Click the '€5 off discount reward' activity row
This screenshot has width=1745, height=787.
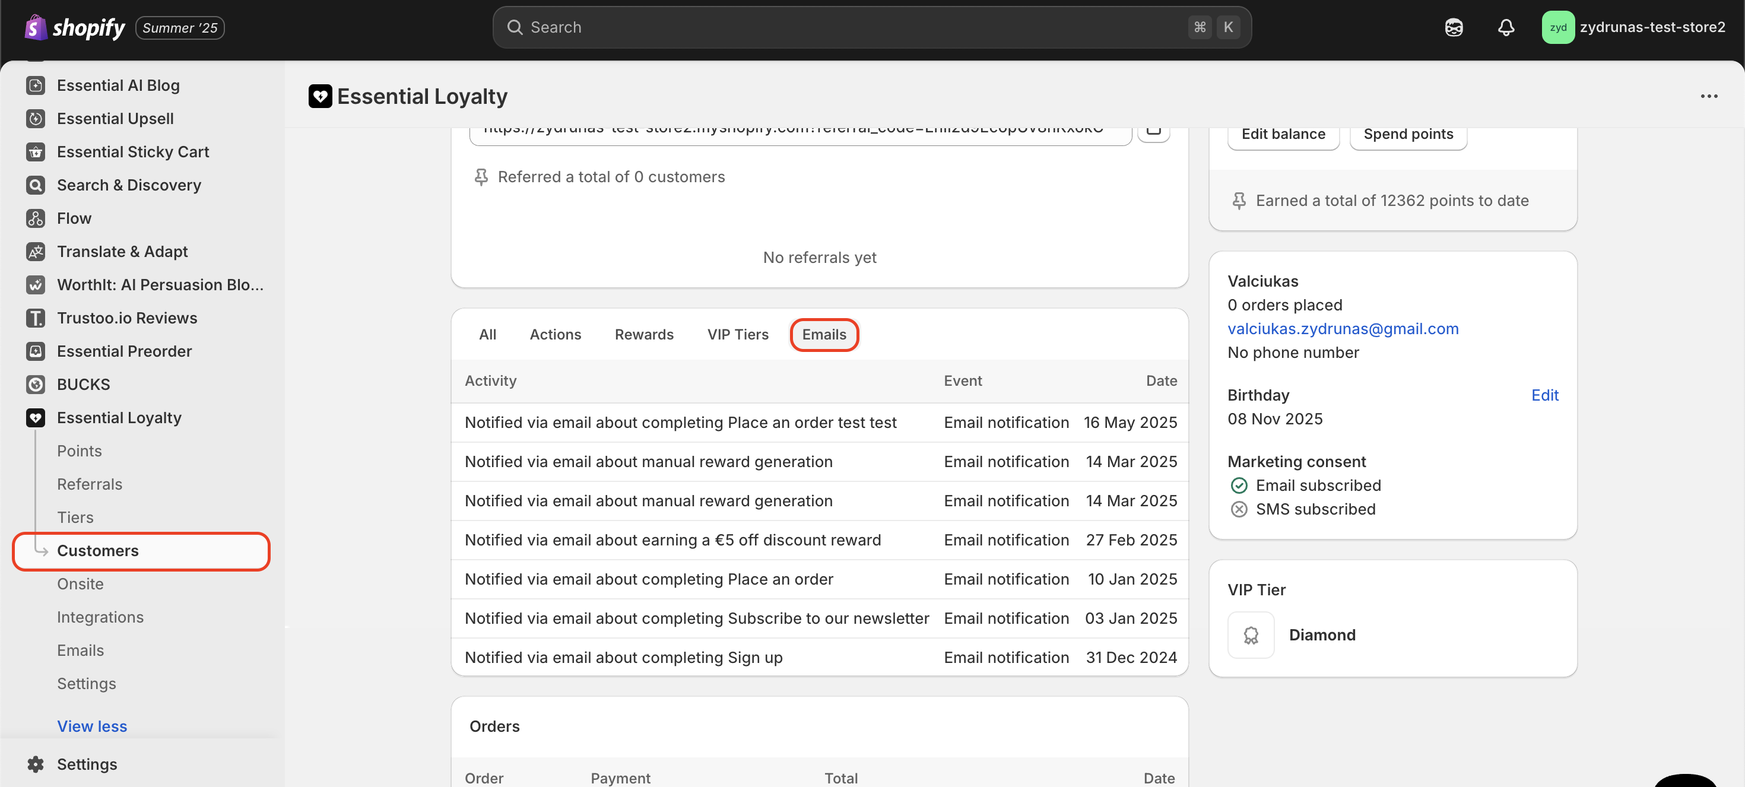[820, 540]
